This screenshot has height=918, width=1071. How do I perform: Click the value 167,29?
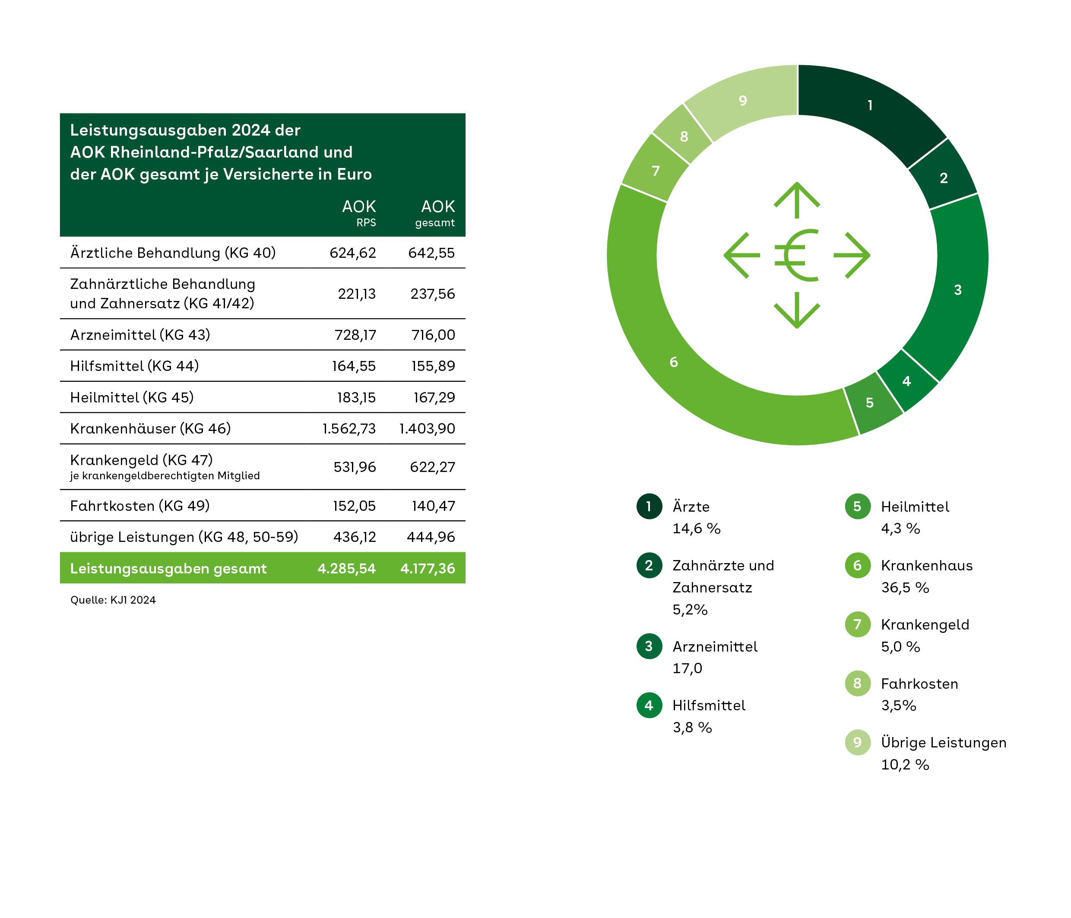434,398
